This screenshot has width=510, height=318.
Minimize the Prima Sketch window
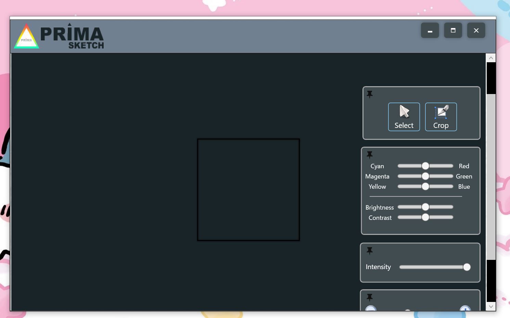click(430, 30)
